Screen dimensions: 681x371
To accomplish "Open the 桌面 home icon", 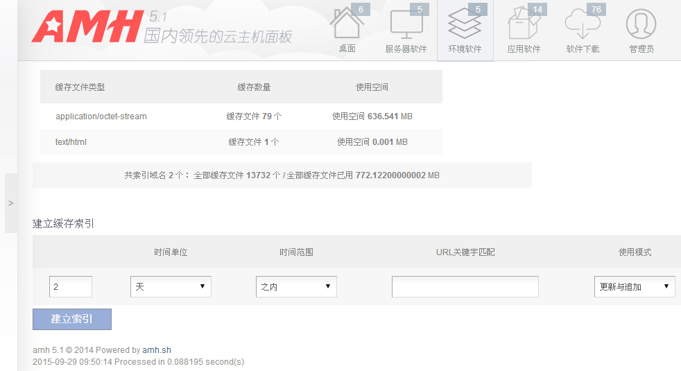I will [346, 25].
